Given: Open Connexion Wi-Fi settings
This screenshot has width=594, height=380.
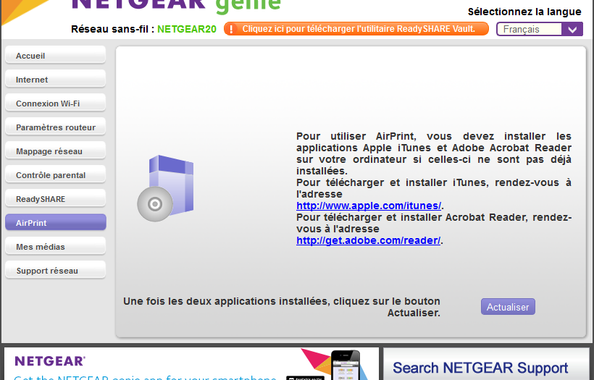Looking at the screenshot, I should [55, 104].
